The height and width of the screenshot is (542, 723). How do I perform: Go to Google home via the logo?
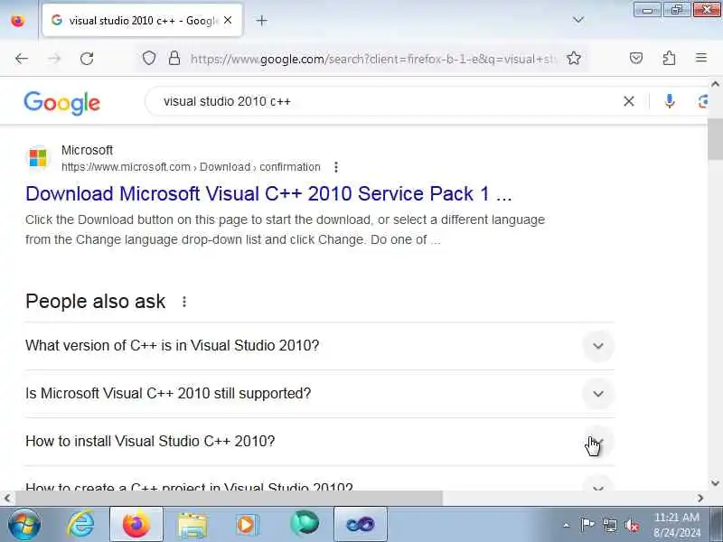[61, 103]
